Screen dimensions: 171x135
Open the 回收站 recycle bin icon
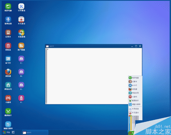pos(8,46)
